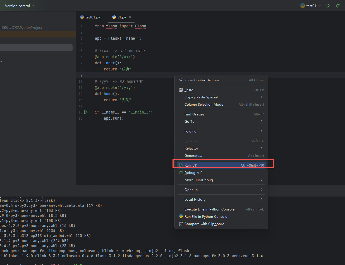Click the clipboard Paste icon in context menu
The width and height of the screenshot is (345, 265).
tap(181, 90)
